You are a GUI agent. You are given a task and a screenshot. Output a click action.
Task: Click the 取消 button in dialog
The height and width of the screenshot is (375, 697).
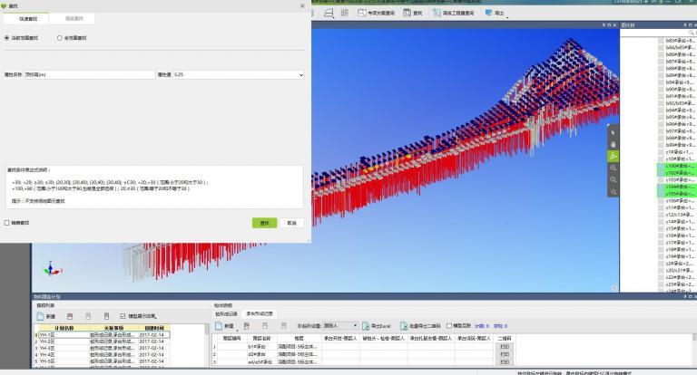(x=291, y=223)
